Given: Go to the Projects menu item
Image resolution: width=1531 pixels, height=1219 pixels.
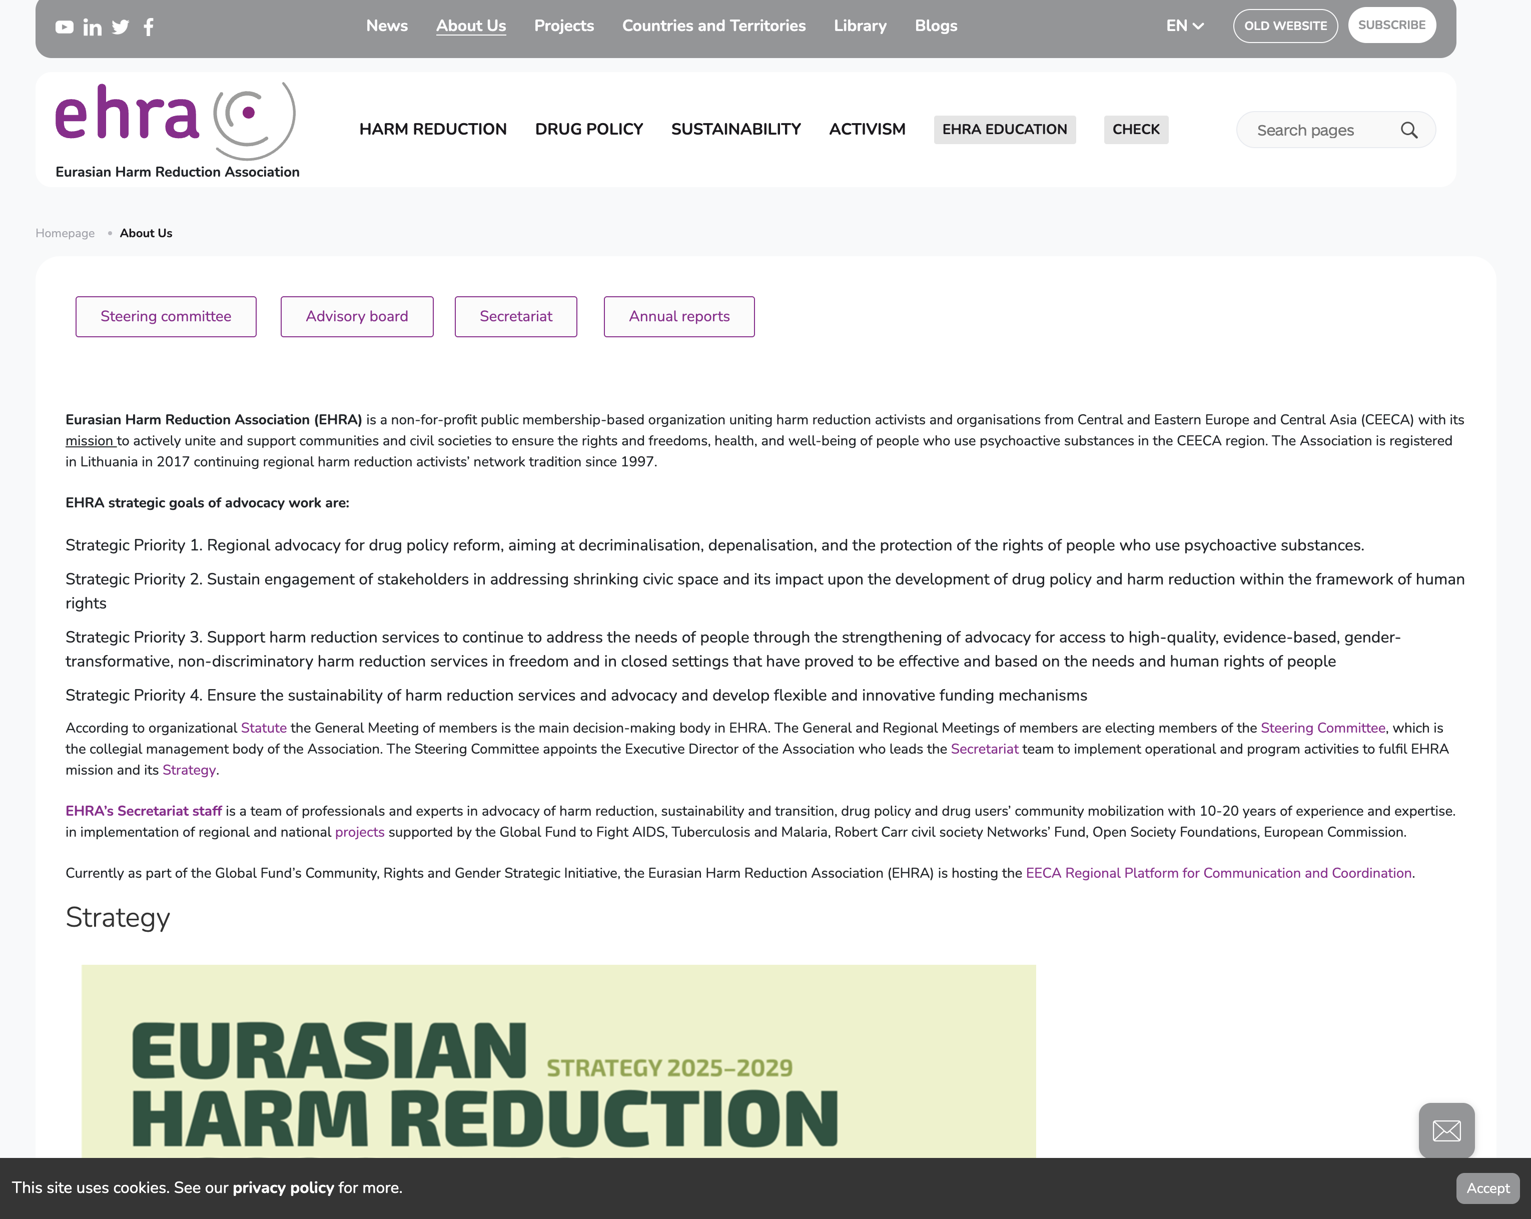Looking at the screenshot, I should click(564, 26).
